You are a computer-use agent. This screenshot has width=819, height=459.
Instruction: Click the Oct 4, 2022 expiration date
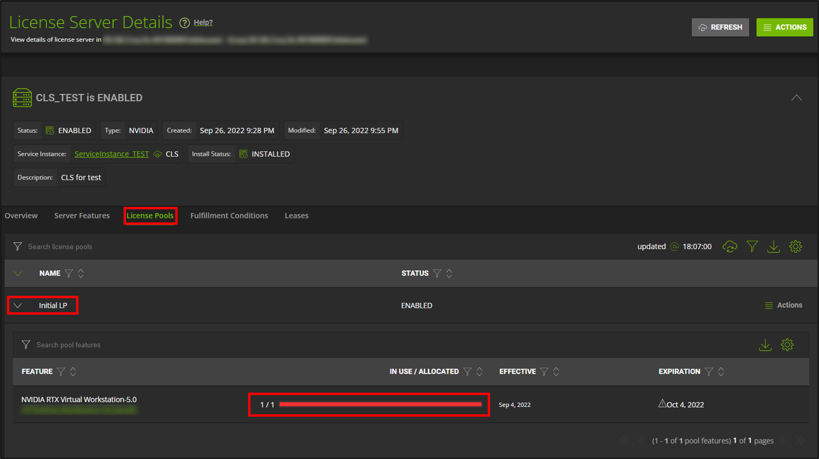click(x=685, y=405)
